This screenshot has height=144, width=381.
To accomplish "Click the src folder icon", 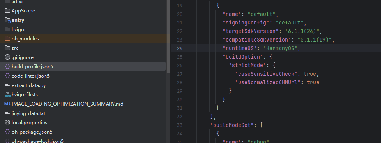I will [x=7, y=48].
